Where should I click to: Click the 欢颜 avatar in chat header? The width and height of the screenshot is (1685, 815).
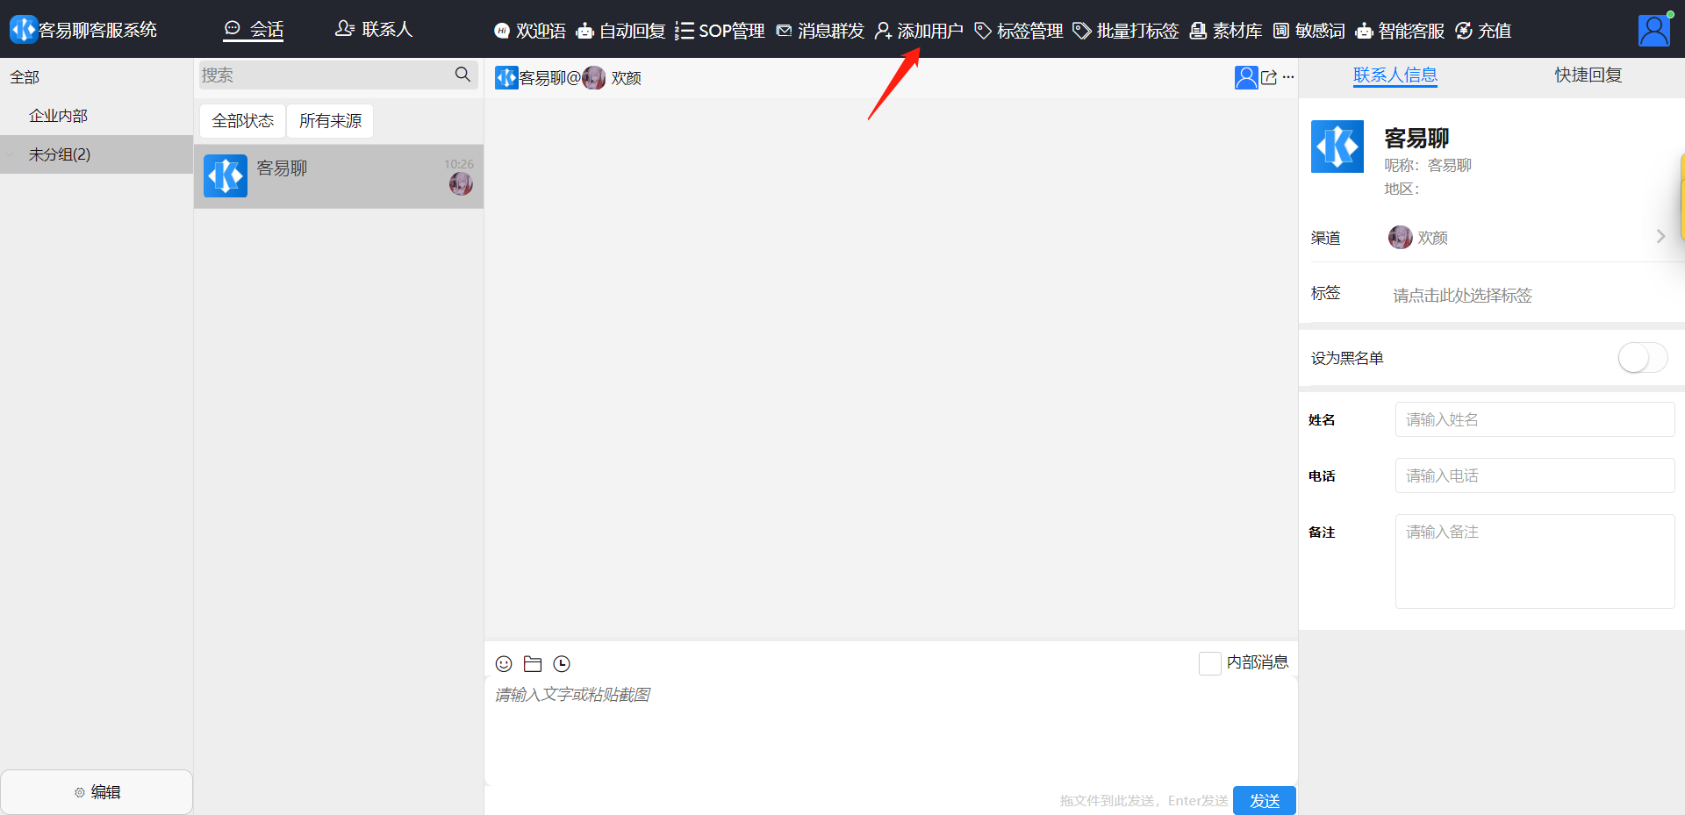(594, 78)
